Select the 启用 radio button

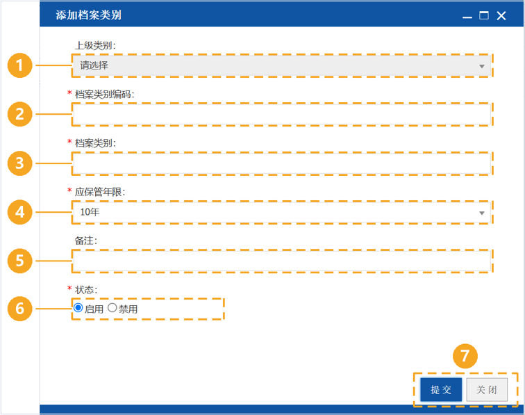(78, 308)
